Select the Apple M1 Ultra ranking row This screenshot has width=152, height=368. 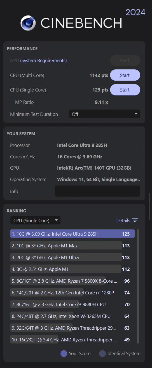coord(72,257)
